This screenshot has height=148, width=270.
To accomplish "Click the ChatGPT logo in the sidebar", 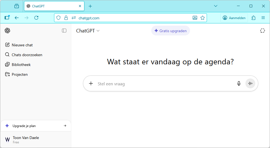I will coord(7,31).
